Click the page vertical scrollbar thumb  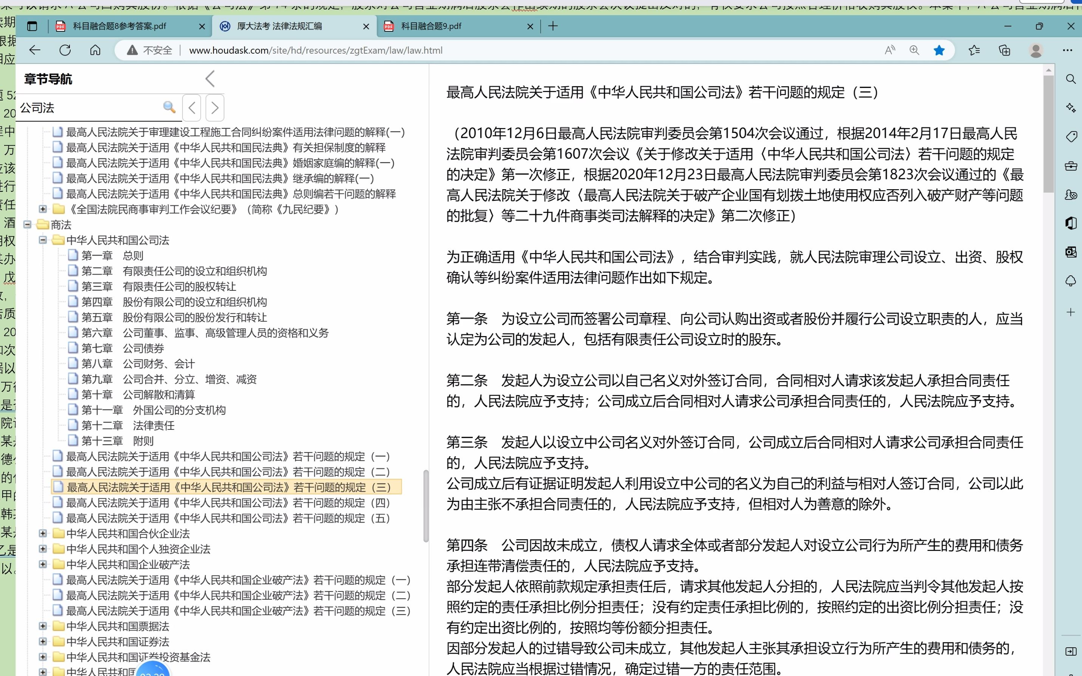tap(1048, 134)
